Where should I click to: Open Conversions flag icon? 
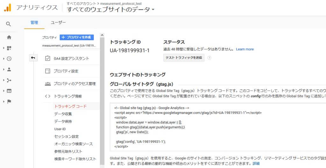(9, 101)
